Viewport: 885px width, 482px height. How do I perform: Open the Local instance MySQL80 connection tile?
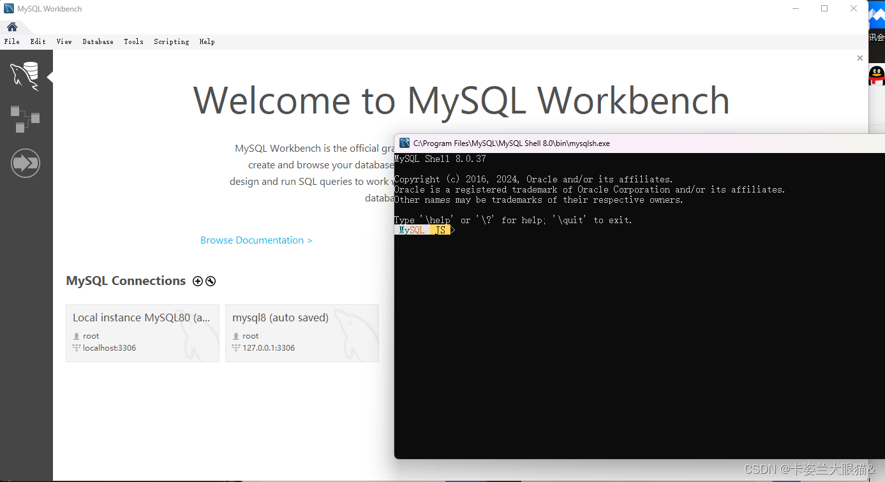(x=142, y=333)
